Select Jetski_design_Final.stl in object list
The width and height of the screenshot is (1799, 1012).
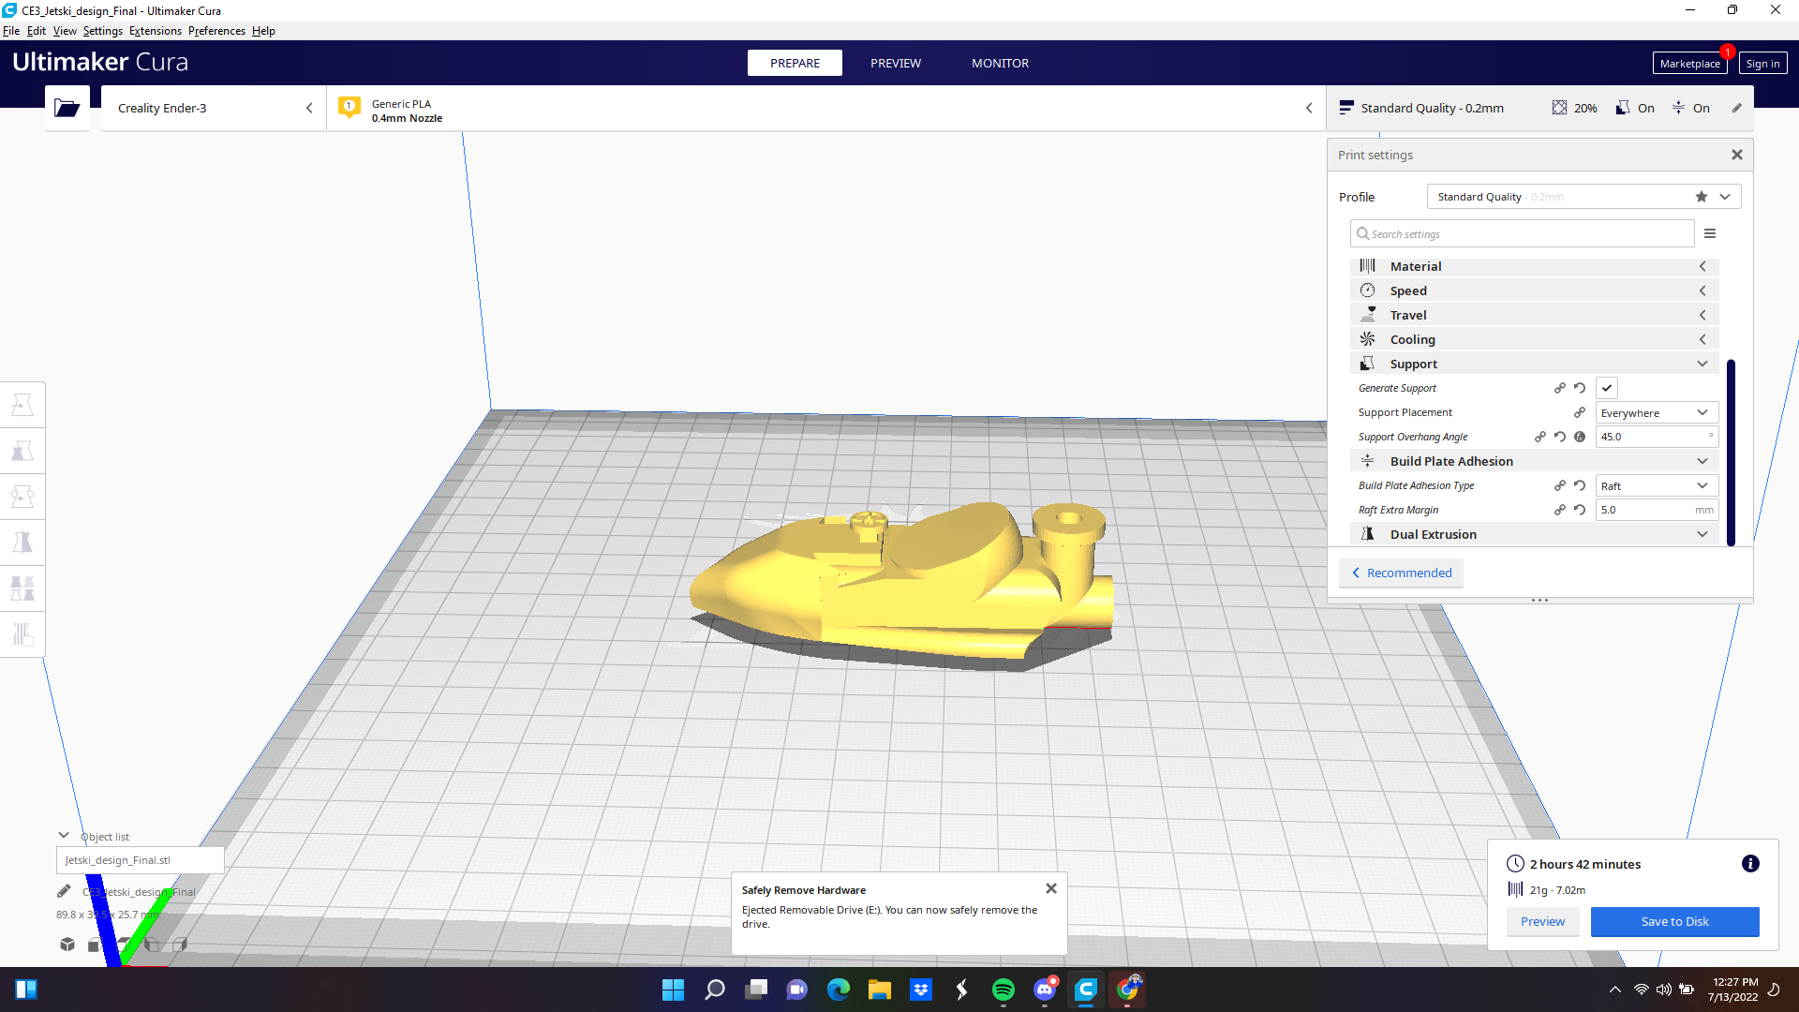tap(140, 860)
